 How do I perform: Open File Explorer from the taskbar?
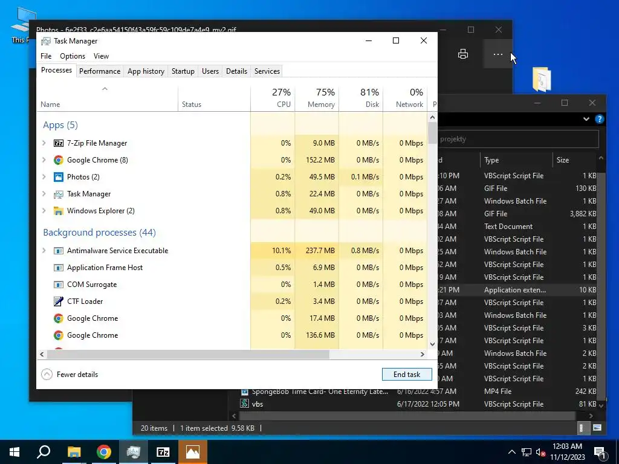[x=74, y=452]
